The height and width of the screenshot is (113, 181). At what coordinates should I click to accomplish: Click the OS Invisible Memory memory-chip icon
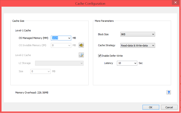pos(81,45)
